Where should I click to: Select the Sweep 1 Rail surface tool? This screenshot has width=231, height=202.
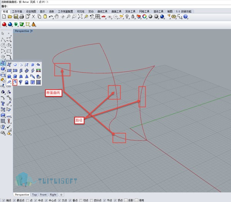tap(9, 82)
